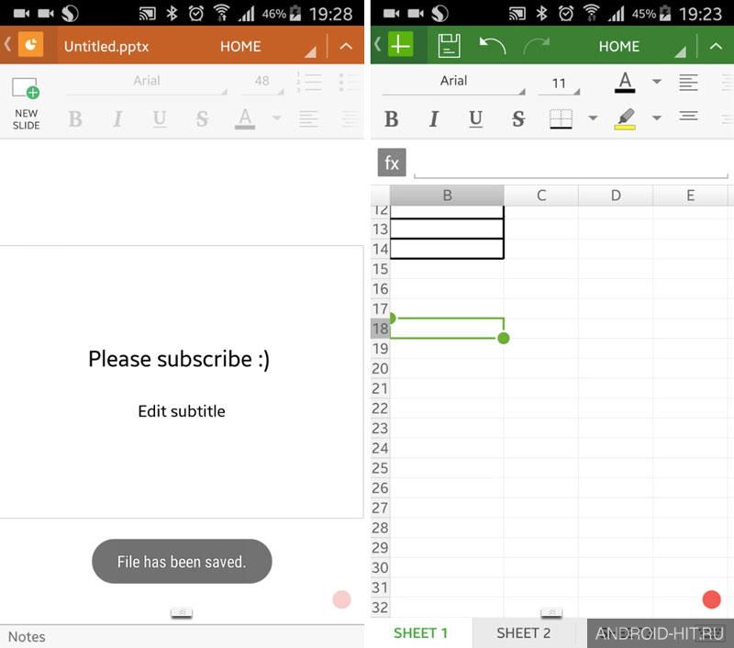Open font size 48 dropdown
This screenshot has height=648, width=734.
pyautogui.click(x=262, y=83)
